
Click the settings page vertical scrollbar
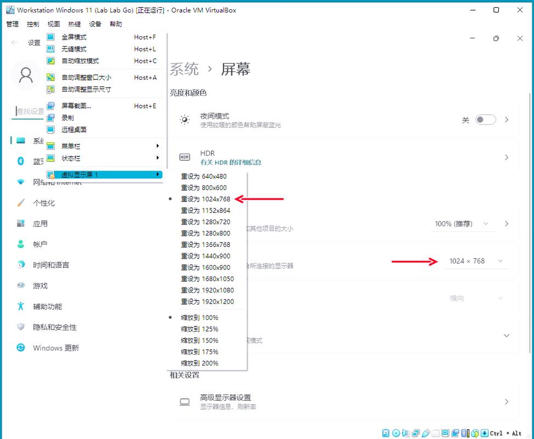click(530, 222)
